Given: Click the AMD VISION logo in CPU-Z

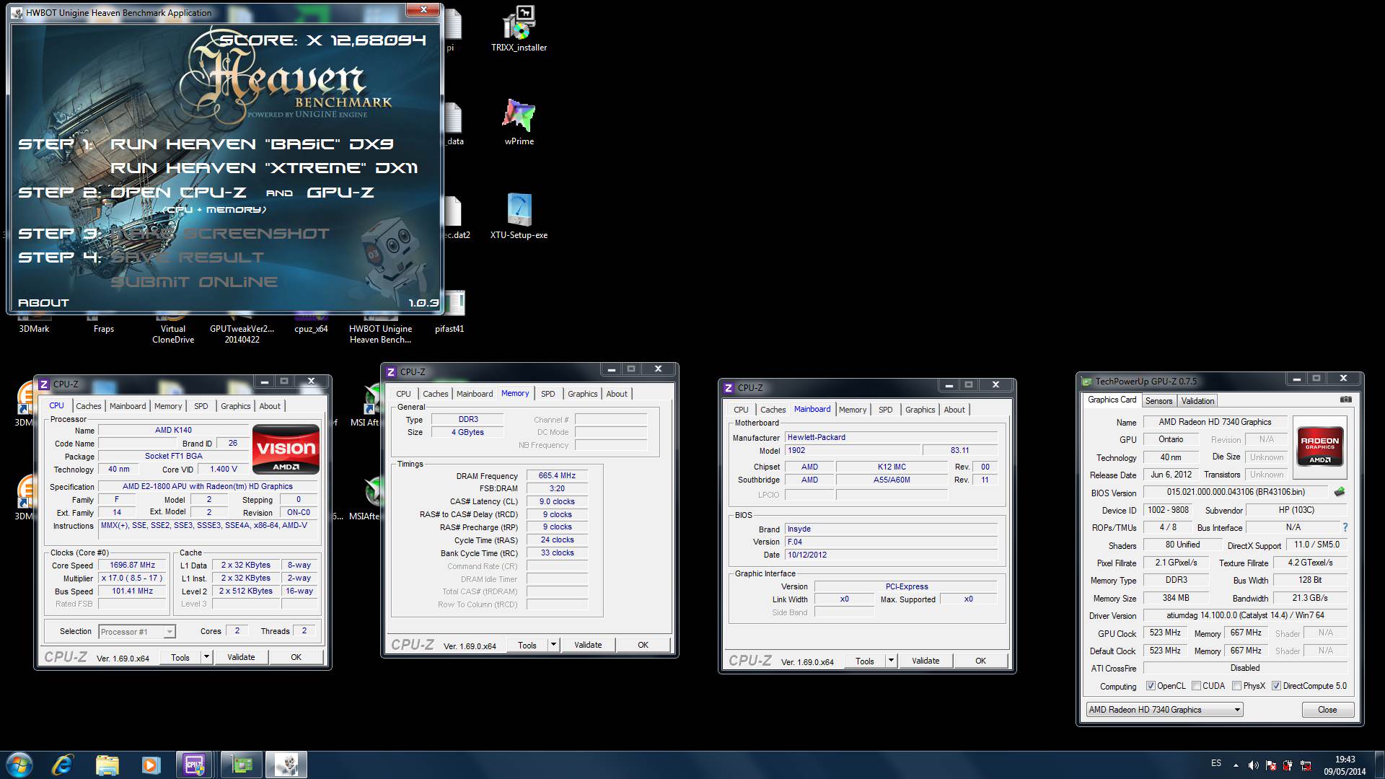Looking at the screenshot, I should 286,449.
